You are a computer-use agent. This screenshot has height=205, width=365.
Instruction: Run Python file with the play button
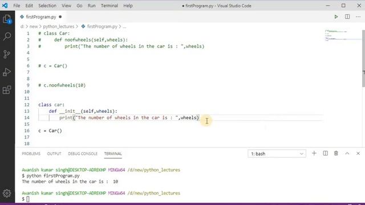pyautogui.click(x=336, y=17)
